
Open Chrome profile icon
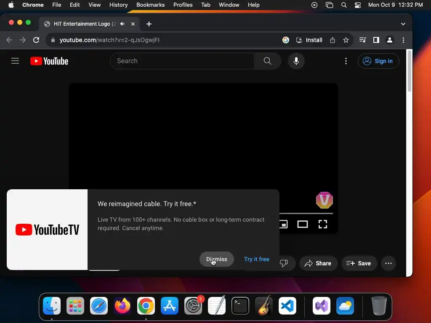(389, 40)
